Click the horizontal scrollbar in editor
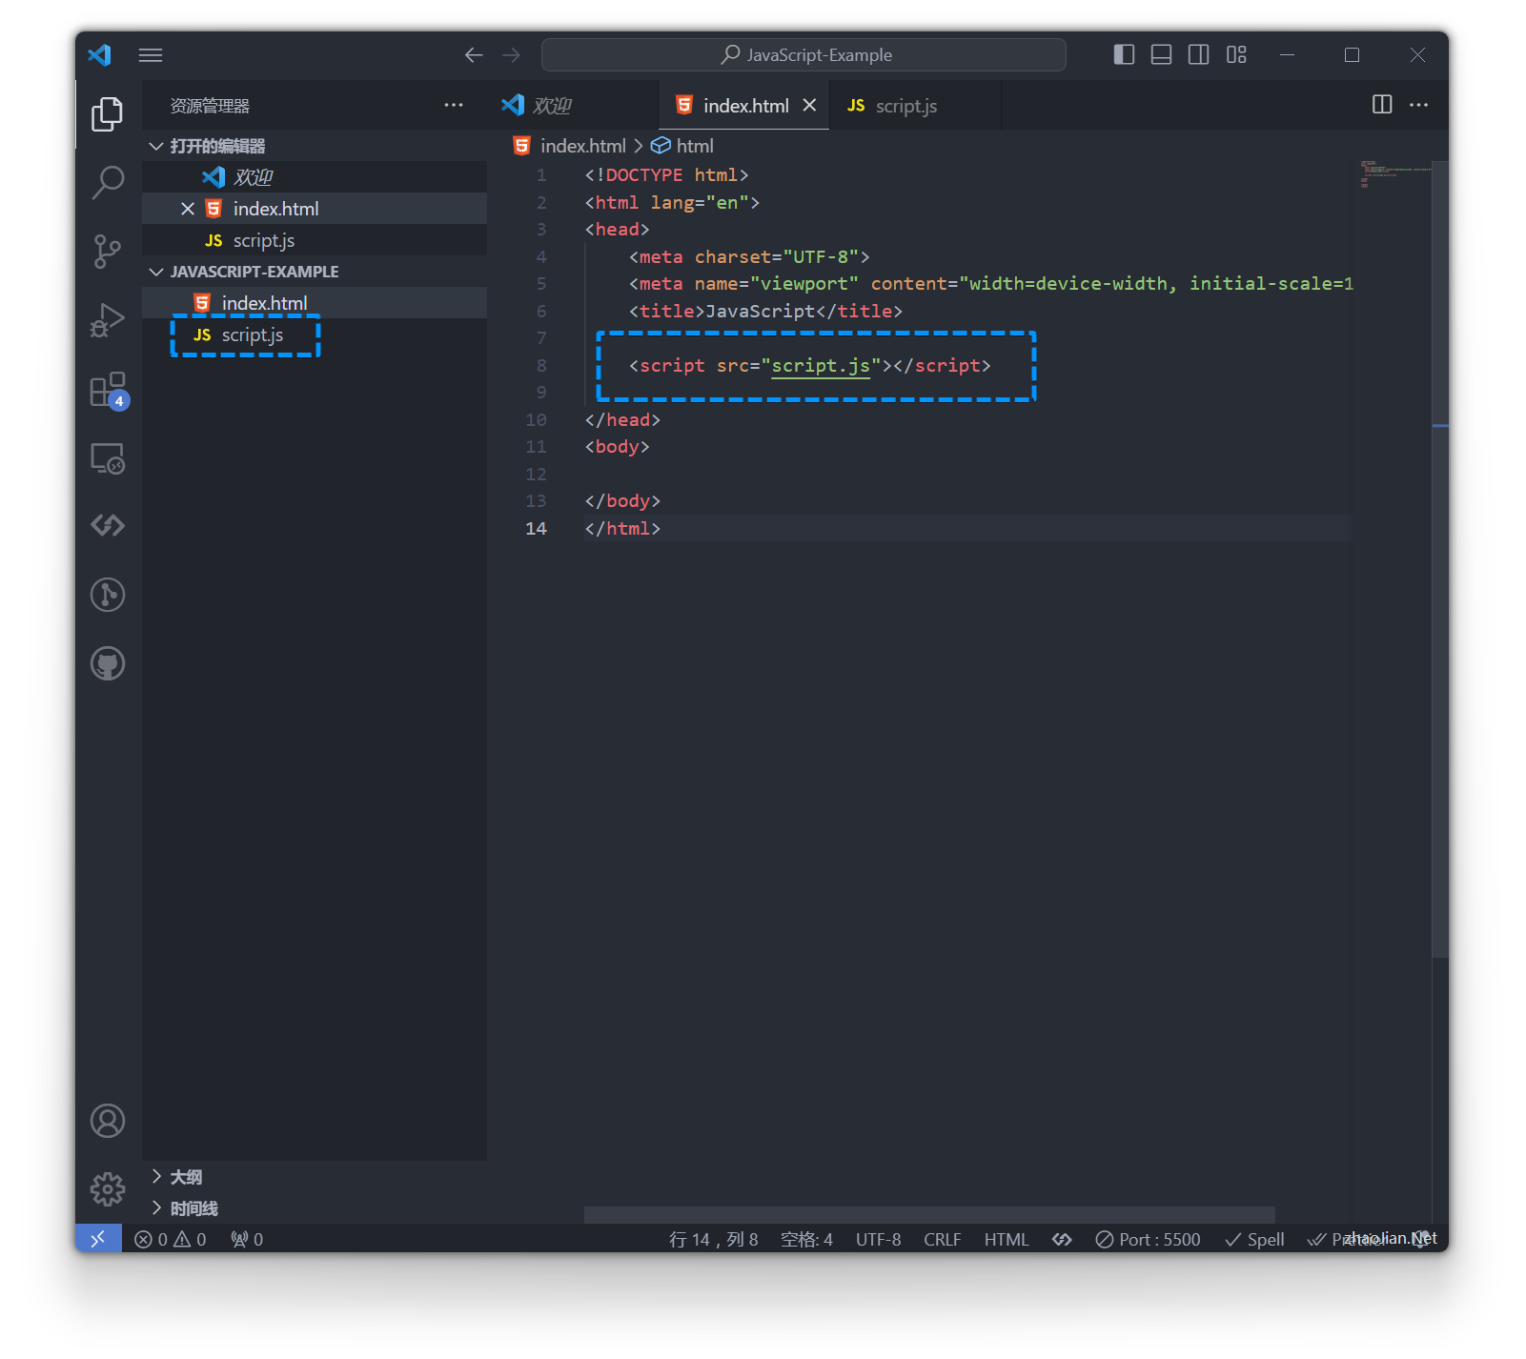 click(x=928, y=1214)
